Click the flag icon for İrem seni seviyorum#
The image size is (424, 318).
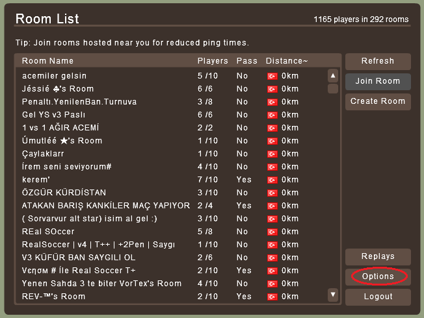point(272,167)
